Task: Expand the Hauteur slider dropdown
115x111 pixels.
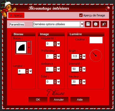Action: pos(84,82)
